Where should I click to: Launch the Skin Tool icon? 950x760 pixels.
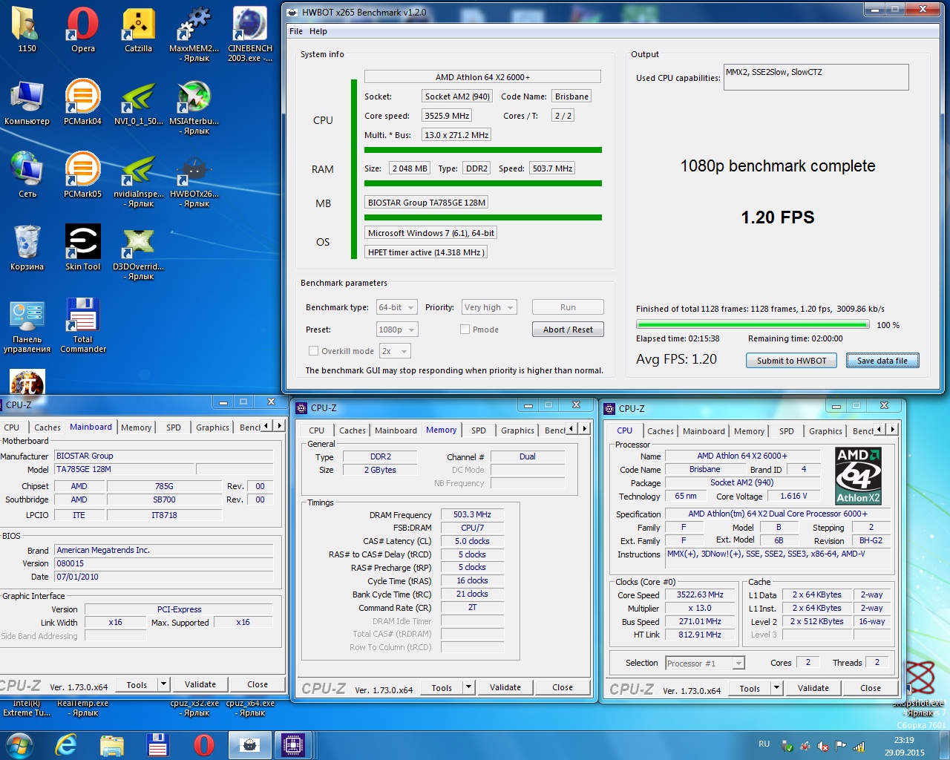83,248
